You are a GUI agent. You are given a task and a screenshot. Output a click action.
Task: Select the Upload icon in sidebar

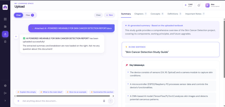(5, 34)
